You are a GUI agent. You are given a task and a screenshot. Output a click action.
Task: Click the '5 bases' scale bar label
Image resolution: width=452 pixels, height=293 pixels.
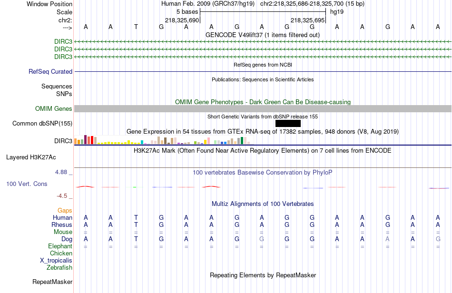(187, 12)
